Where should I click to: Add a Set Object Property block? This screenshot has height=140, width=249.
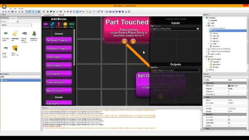59,40
